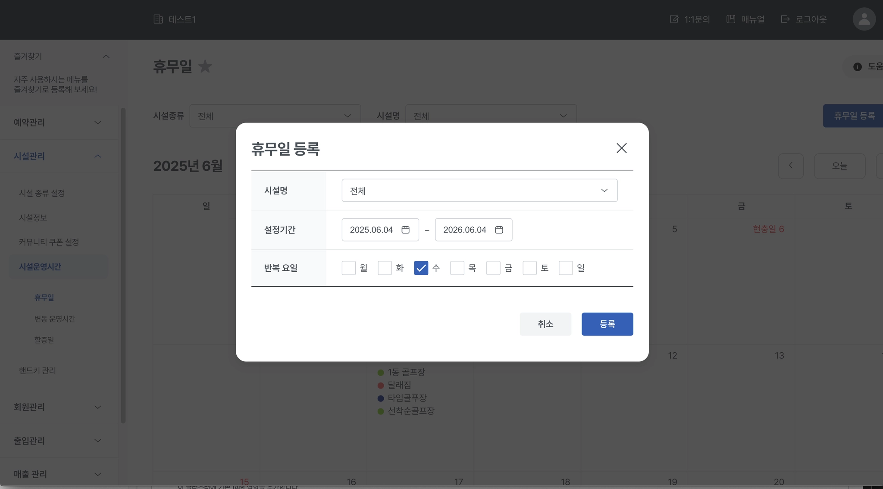Click the 2025.06.04 start date field
Screen dimensions: 883x489
pos(372,230)
